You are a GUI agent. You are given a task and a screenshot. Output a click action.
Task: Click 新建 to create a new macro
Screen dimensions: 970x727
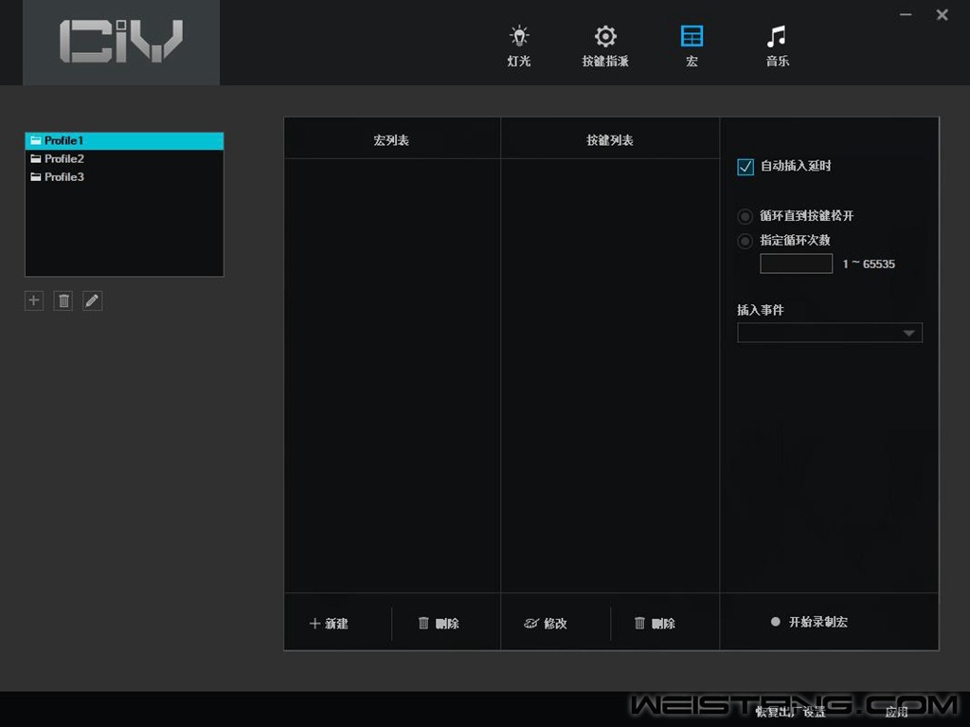[329, 624]
